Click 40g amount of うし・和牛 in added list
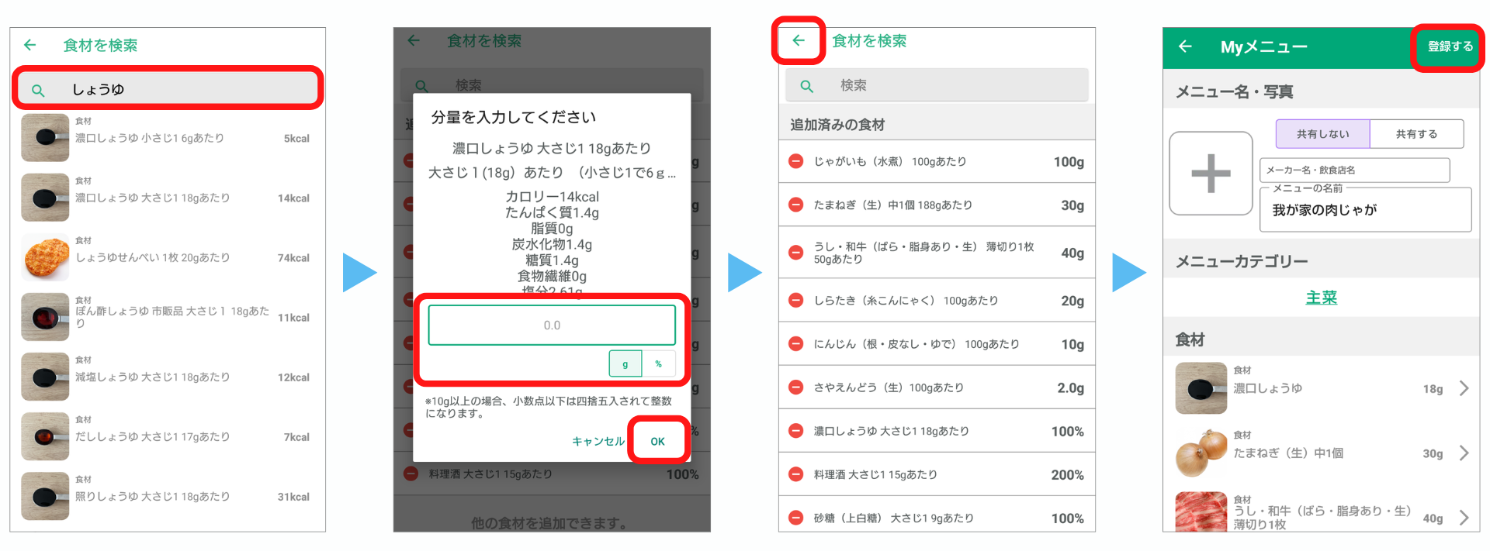The height and width of the screenshot is (551, 1490). pyautogui.click(x=1072, y=253)
